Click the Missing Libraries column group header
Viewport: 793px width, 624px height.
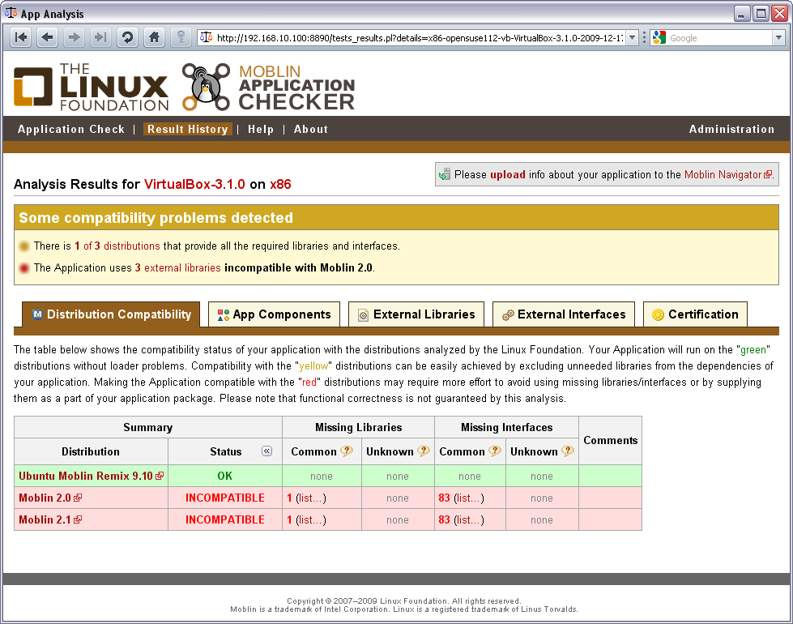pyautogui.click(x=359, y=427)
